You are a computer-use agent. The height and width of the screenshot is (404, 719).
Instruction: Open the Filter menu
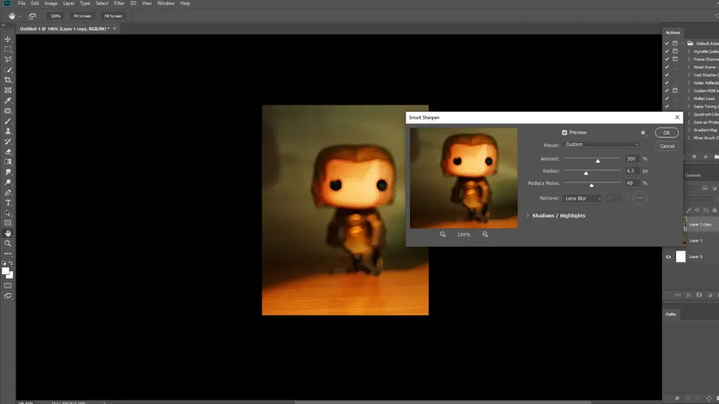119,4
